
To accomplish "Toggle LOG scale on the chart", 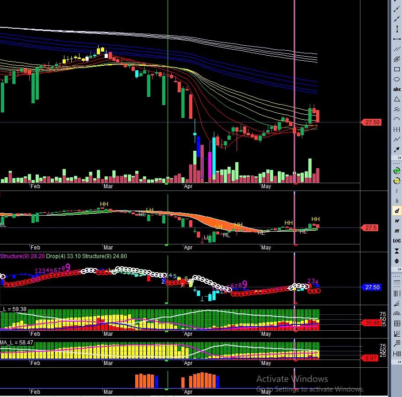I will point(397,241).
